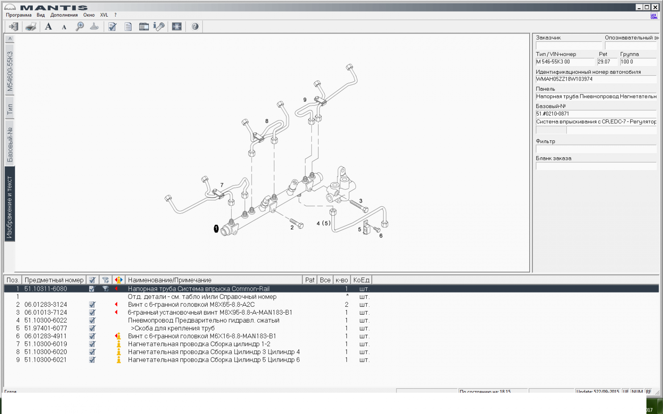Increase text size with large A icon
Screen dimensions: 663x414
pos(48,26)
